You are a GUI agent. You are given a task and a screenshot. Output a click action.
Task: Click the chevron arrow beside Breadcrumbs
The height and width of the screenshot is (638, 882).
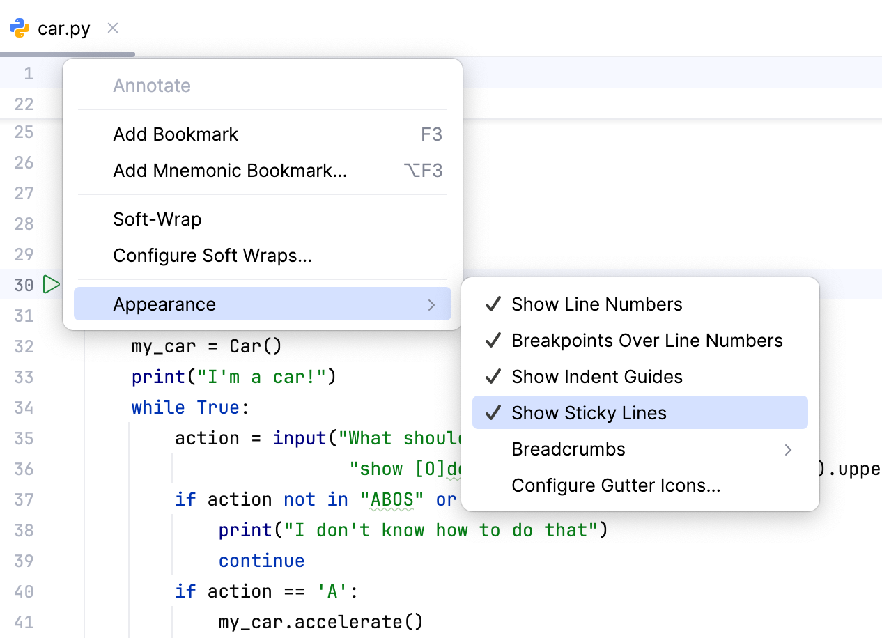coord(788,450)
